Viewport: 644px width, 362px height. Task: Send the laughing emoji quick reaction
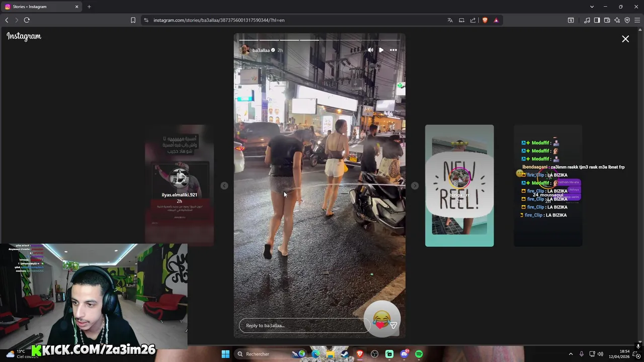382,318
